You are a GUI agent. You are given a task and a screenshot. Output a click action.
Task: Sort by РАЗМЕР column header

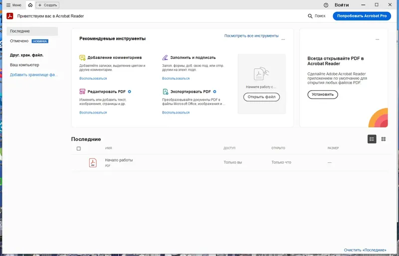(x=333, y=148)
